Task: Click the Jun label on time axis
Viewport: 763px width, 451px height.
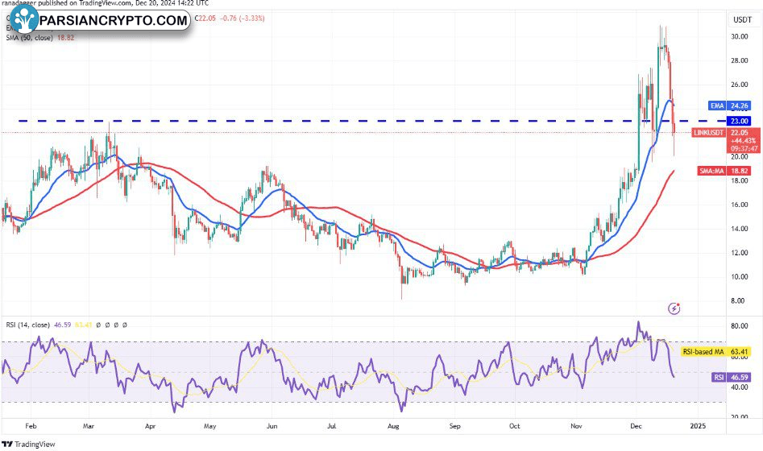Action: point(272,426)
